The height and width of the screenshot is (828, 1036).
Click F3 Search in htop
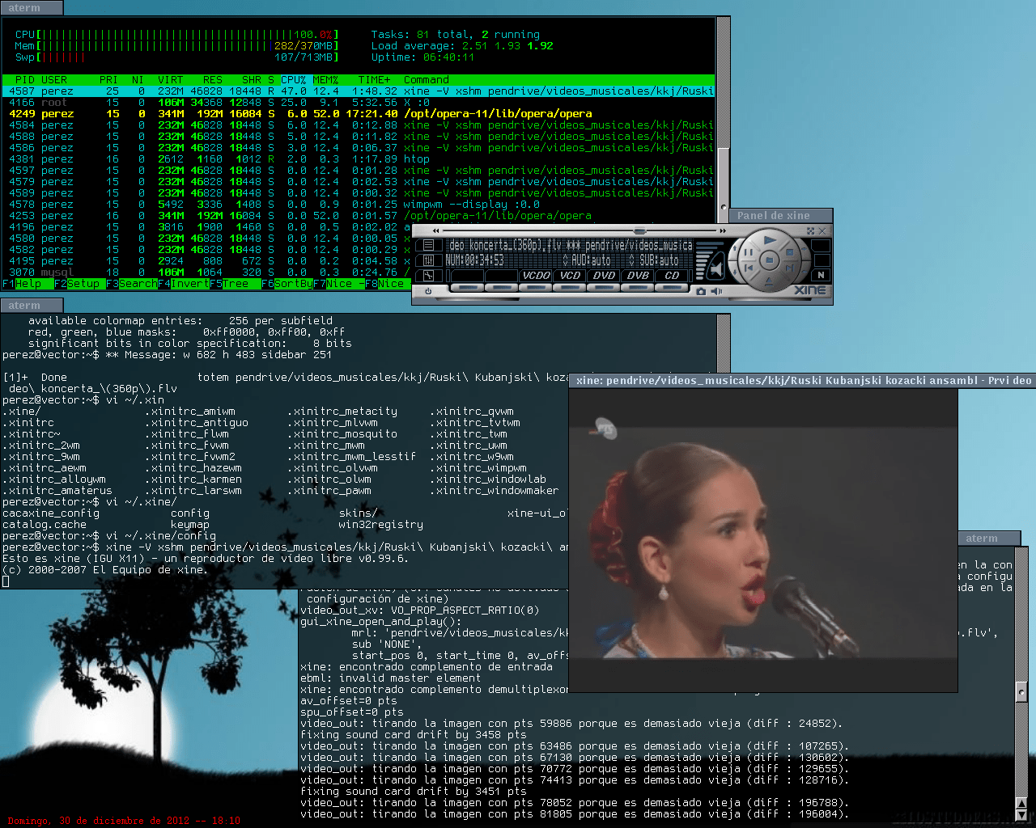click(x=132, y=284)
